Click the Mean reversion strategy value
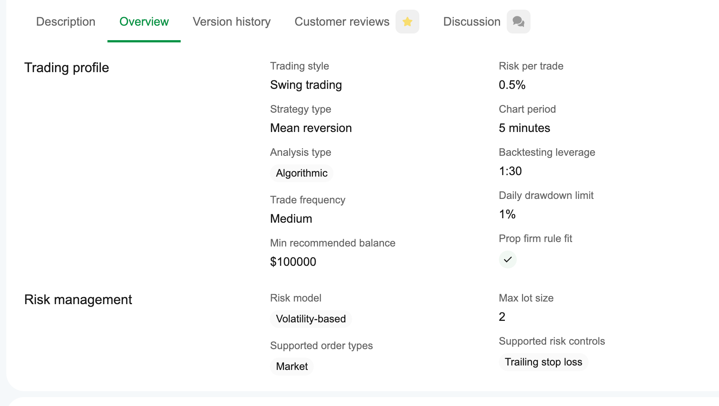Screen dimensions: 719x406 coord(311,128)
